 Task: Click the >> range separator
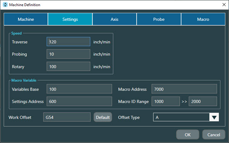(184, 102)
